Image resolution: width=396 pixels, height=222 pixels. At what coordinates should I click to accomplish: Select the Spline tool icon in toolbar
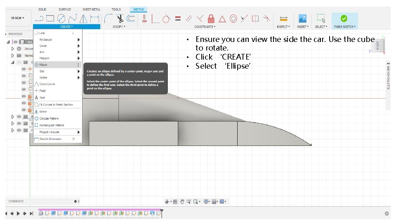click(x=73, y=18)
